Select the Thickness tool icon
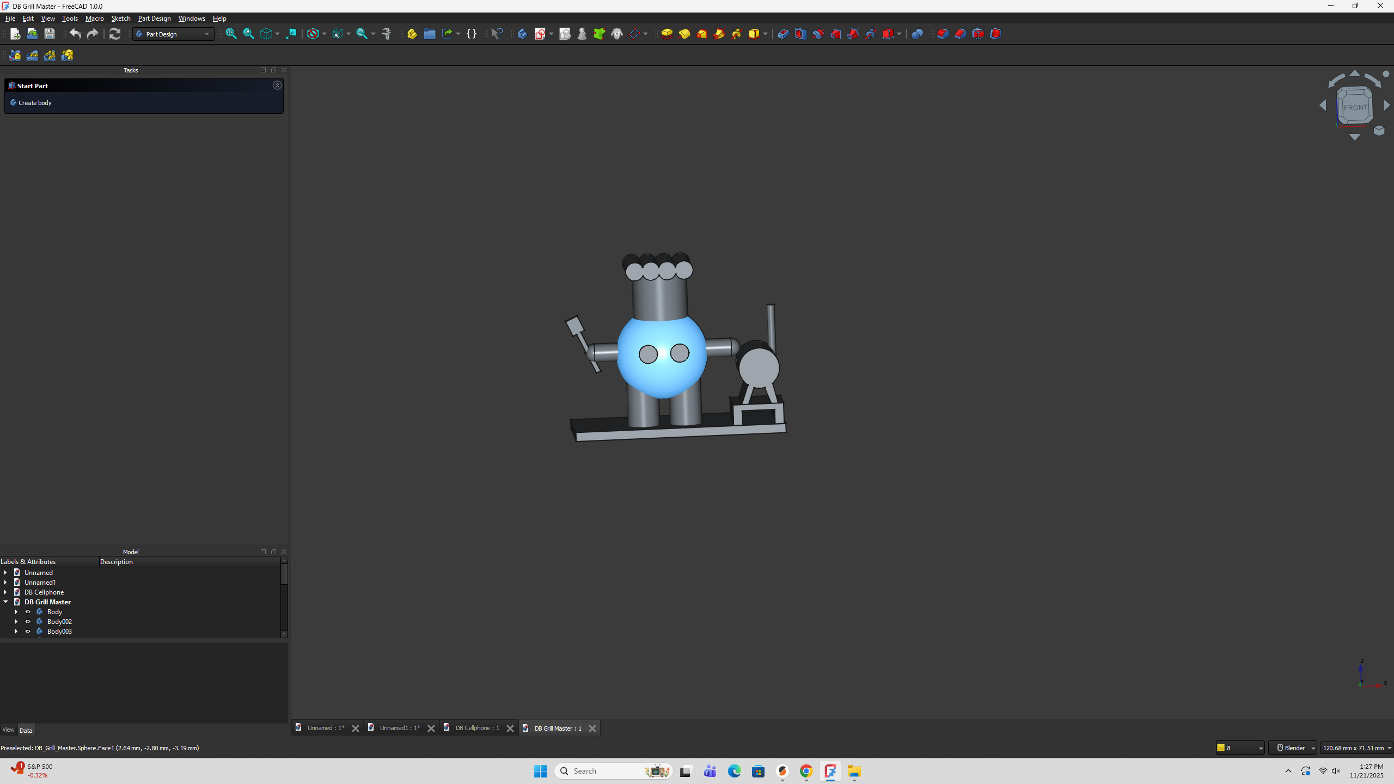The width and height of the screenshot is (1394, 784). [995, 34]
